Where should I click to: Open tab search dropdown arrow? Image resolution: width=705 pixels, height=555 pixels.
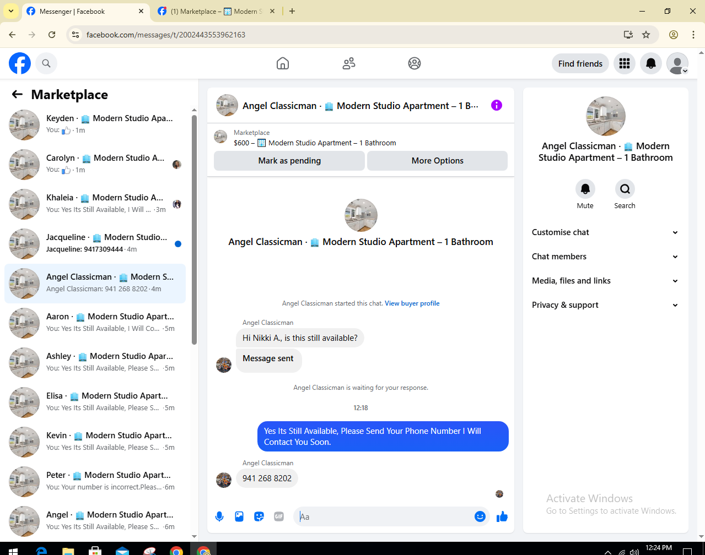click(x=11, y=11)
